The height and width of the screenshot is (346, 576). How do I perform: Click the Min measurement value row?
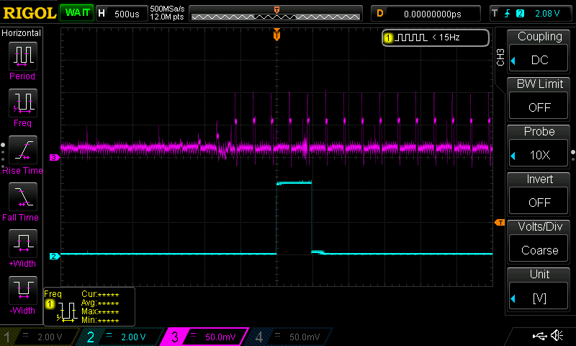click(x=100, y=320)
